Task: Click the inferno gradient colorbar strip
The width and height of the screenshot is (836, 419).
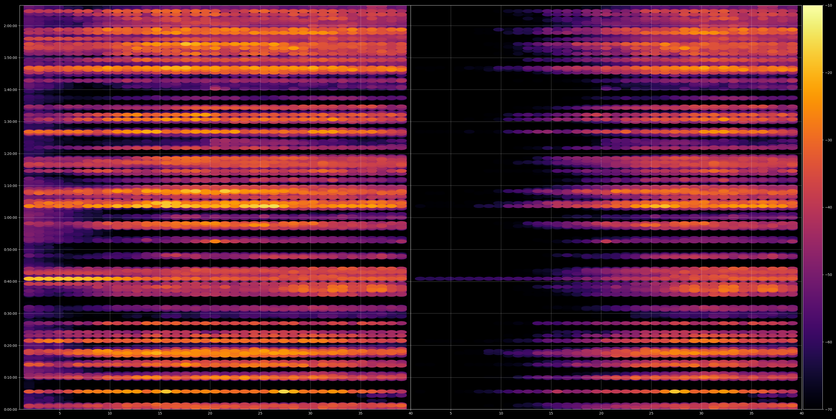Action: click(x=813, y=207)
